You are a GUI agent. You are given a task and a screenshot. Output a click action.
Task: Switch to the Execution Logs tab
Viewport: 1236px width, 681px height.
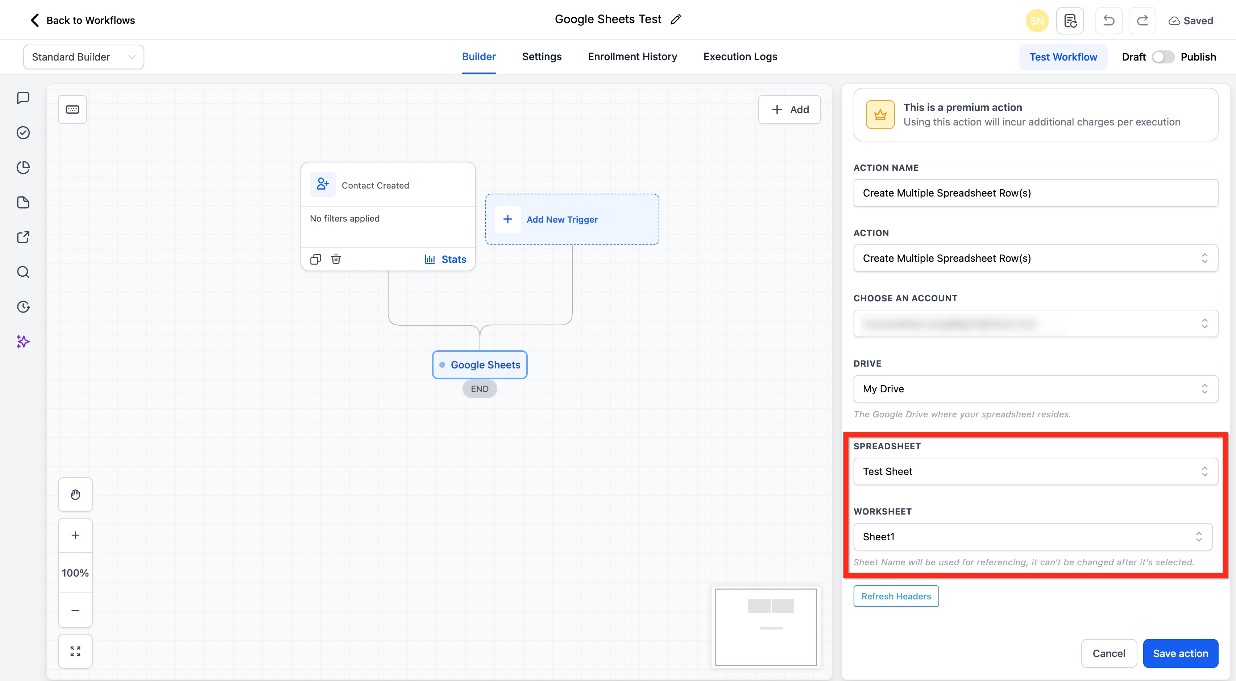(740, 57)
